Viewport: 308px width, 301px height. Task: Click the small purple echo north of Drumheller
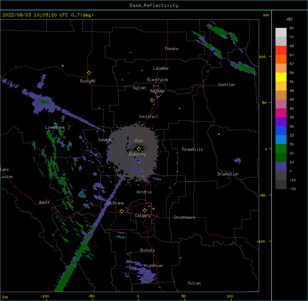[238, 161]
